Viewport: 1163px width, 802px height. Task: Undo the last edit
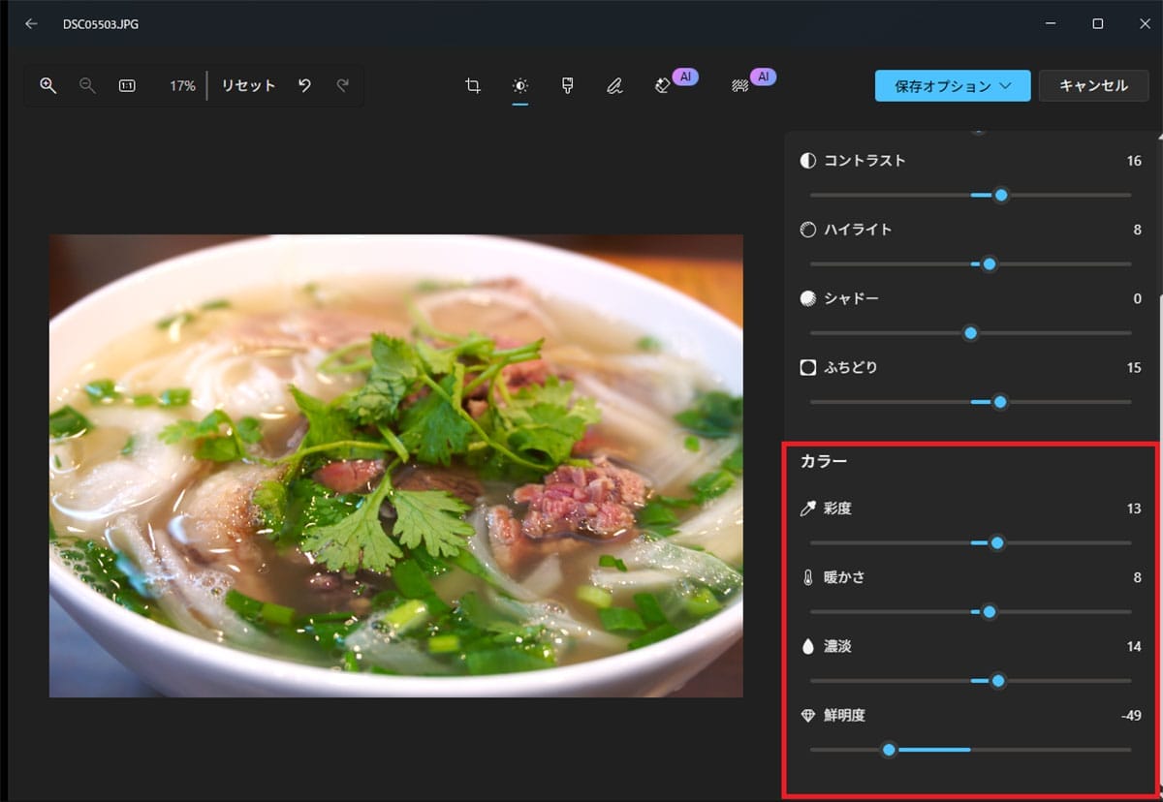tap(304, 85)
